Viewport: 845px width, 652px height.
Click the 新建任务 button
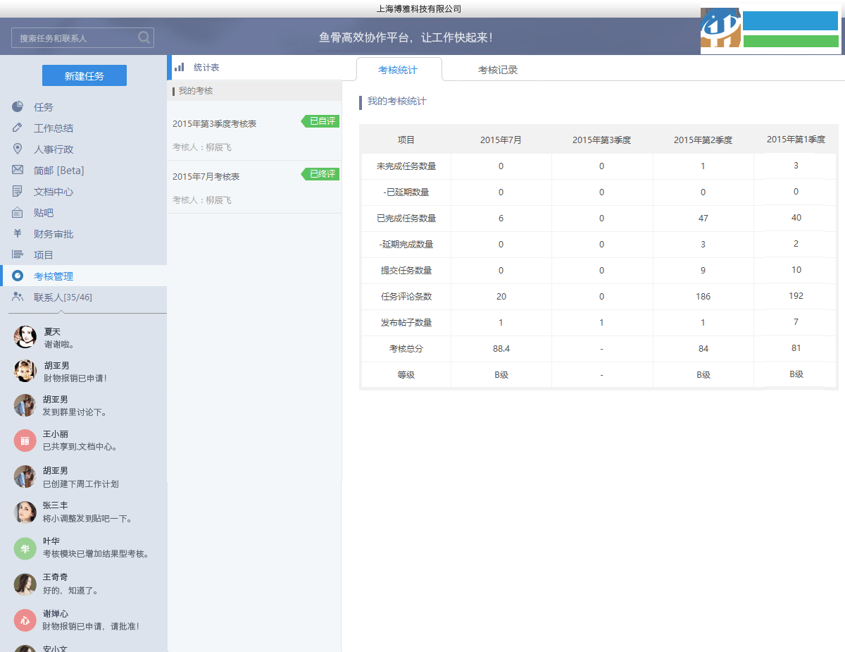[x=84, y=75]
